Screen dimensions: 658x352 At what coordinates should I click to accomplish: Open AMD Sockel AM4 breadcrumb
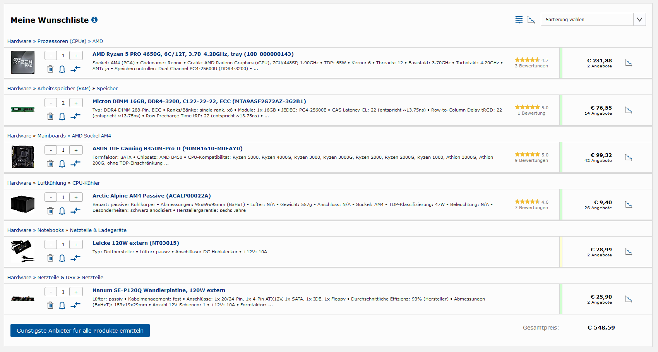pyautogui.click(x=91, y=136)
